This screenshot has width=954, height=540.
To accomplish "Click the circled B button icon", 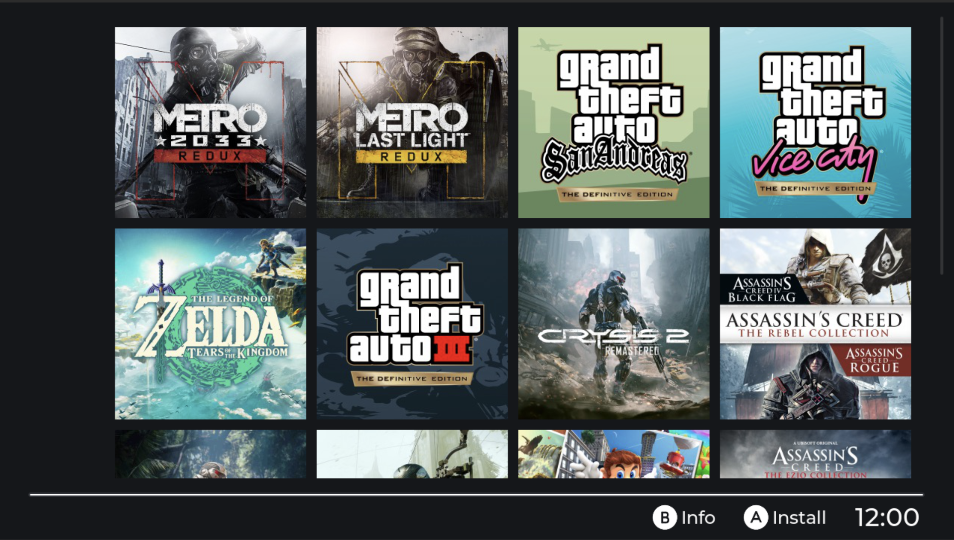I will (664, 518).
